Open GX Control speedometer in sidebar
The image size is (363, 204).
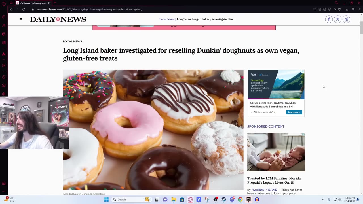(x=4, y=17)
